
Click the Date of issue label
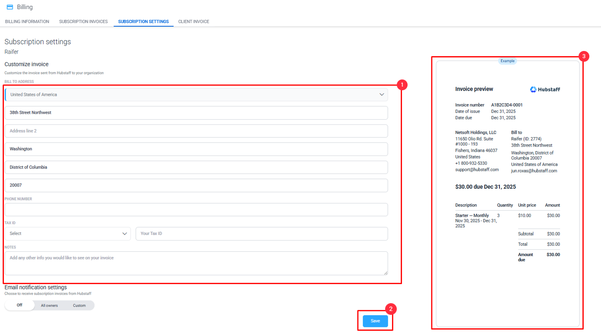468,111
